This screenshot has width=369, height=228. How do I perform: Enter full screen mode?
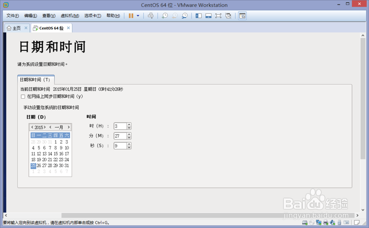(x=218, y=16)
